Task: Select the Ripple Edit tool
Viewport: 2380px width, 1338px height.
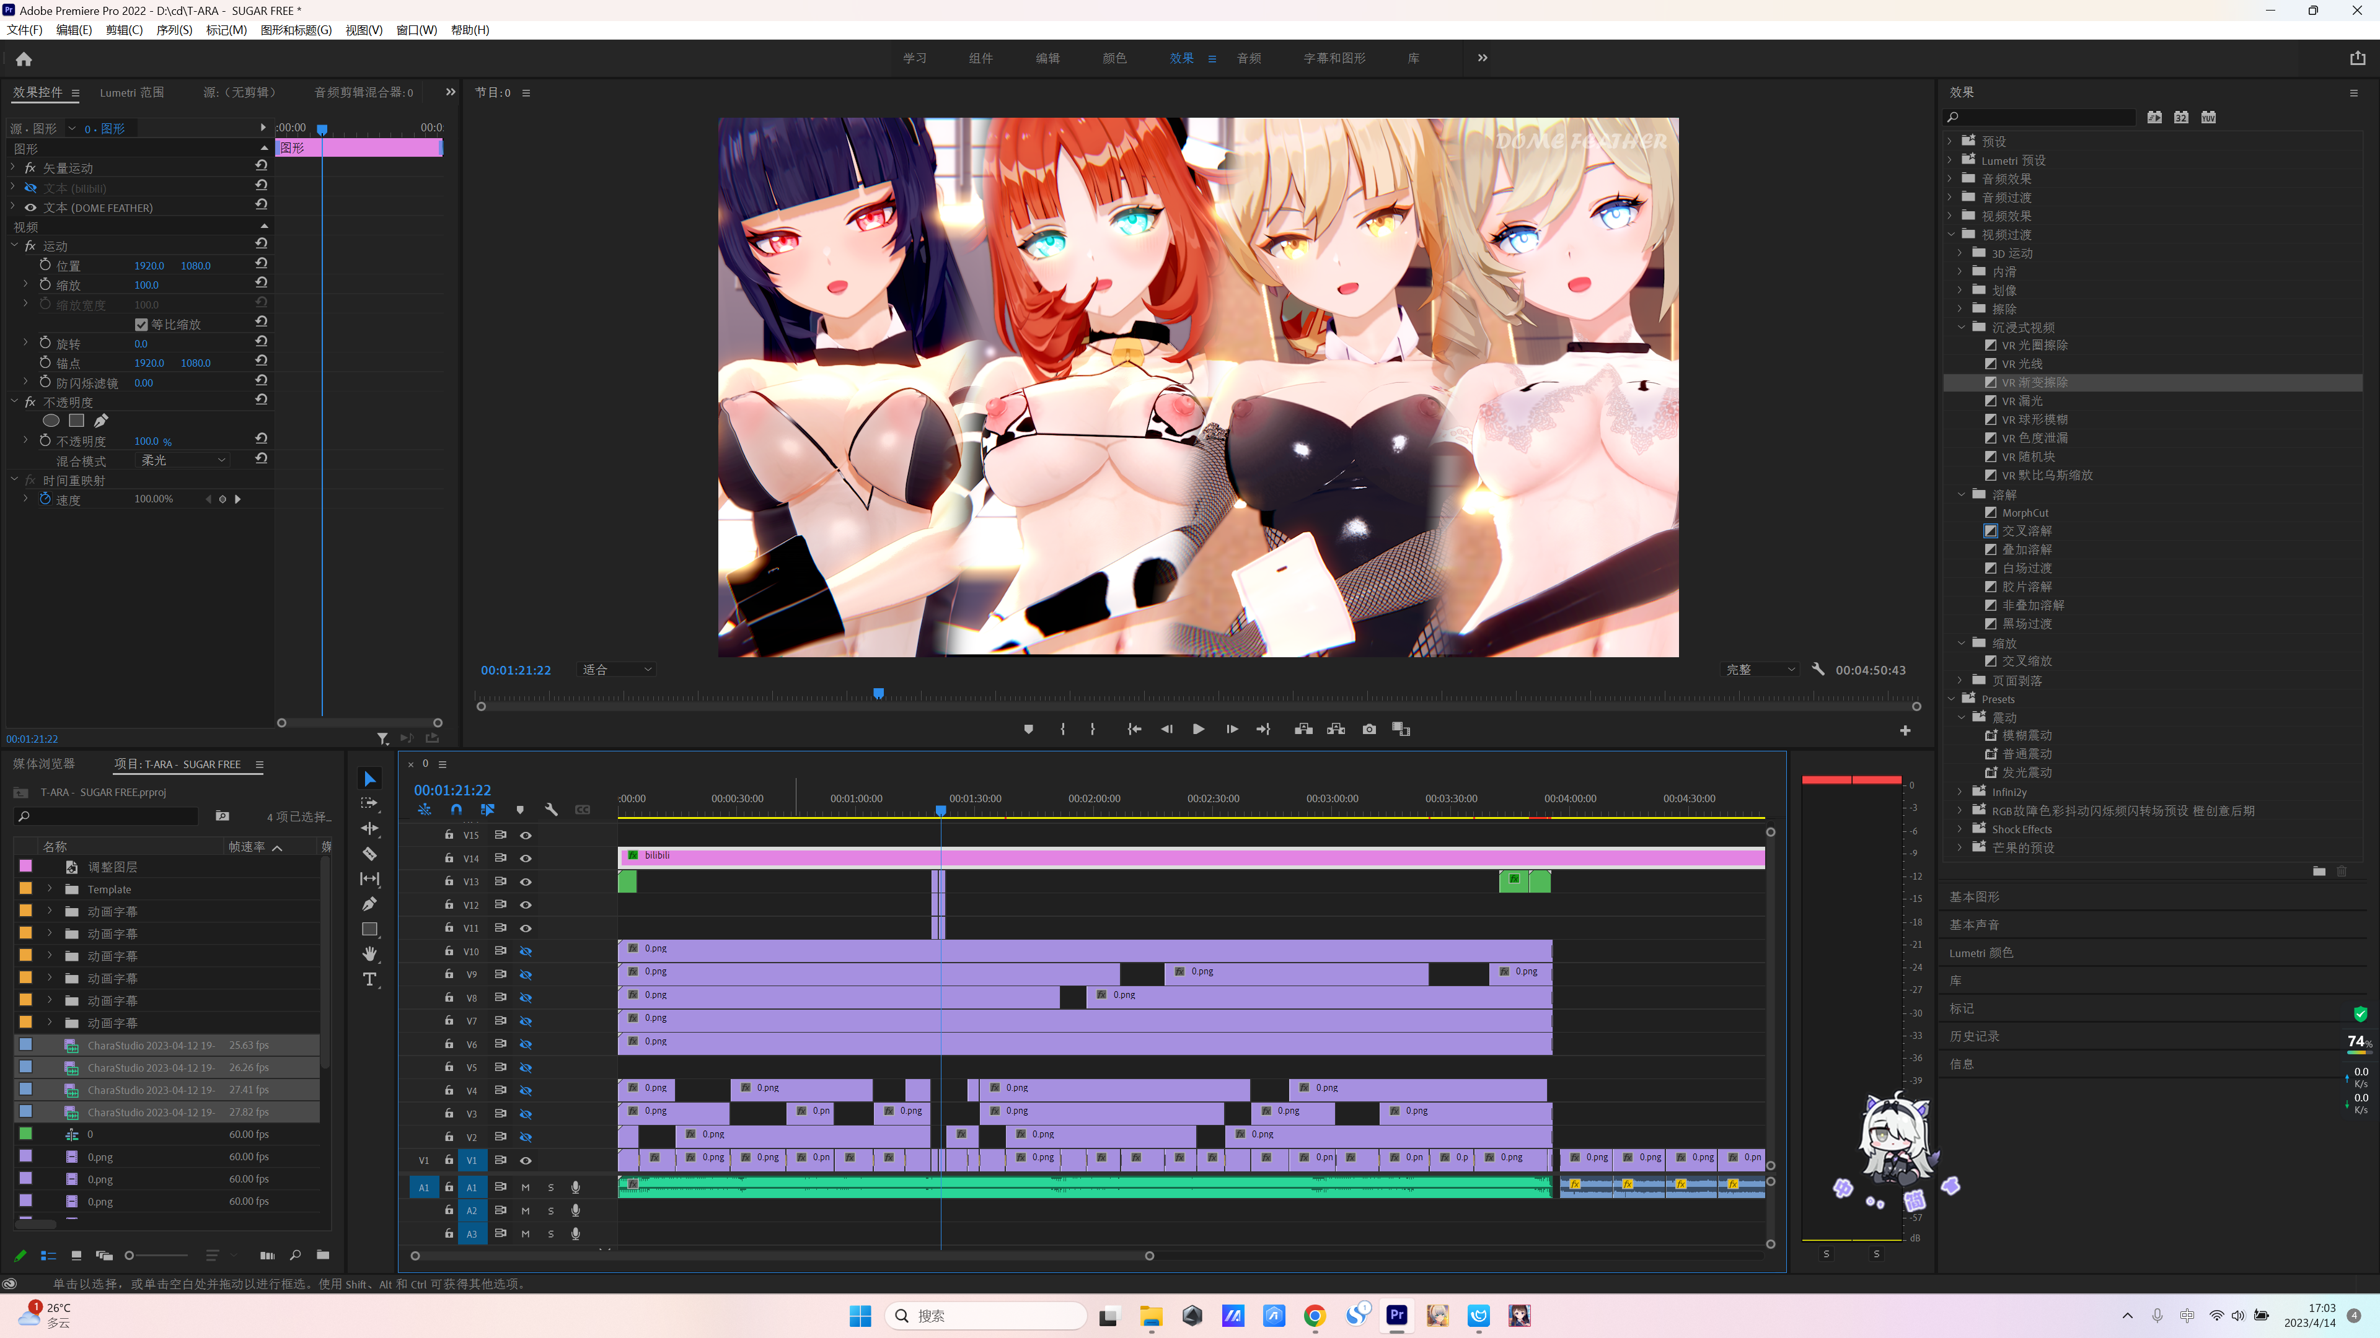Action: click(369, 828)
